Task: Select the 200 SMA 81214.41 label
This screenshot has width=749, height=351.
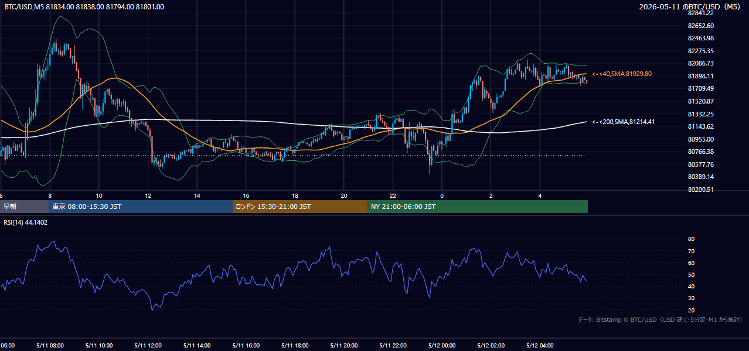Action: [624, 122]
